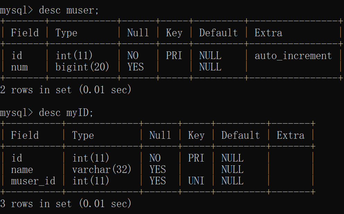Click the 'name' field in myID table
Screen dimensions: 344x214
click(x=22, y=169)
